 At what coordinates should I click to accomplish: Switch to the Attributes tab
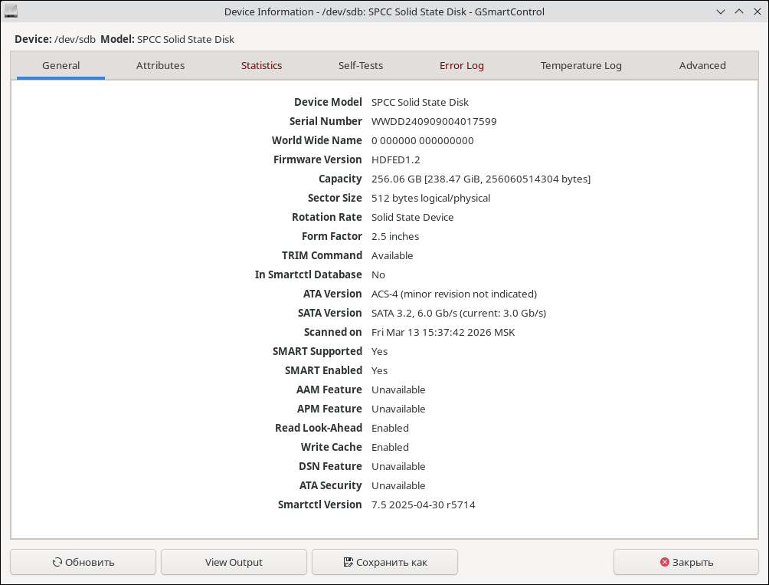click(160, 65)
